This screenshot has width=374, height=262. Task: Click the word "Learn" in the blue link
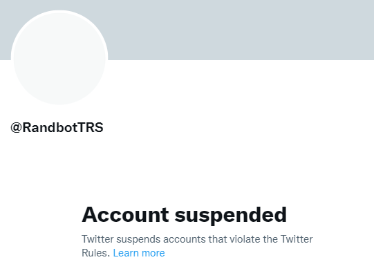(x=126, y=253)
